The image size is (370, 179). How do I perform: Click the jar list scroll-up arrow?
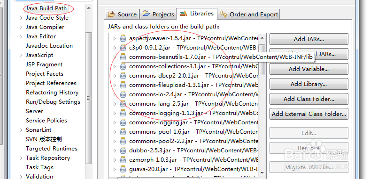[262, 38]
